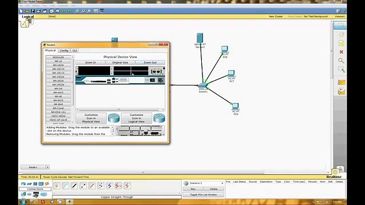Activate the red X Delete tool

coord(341,52)
